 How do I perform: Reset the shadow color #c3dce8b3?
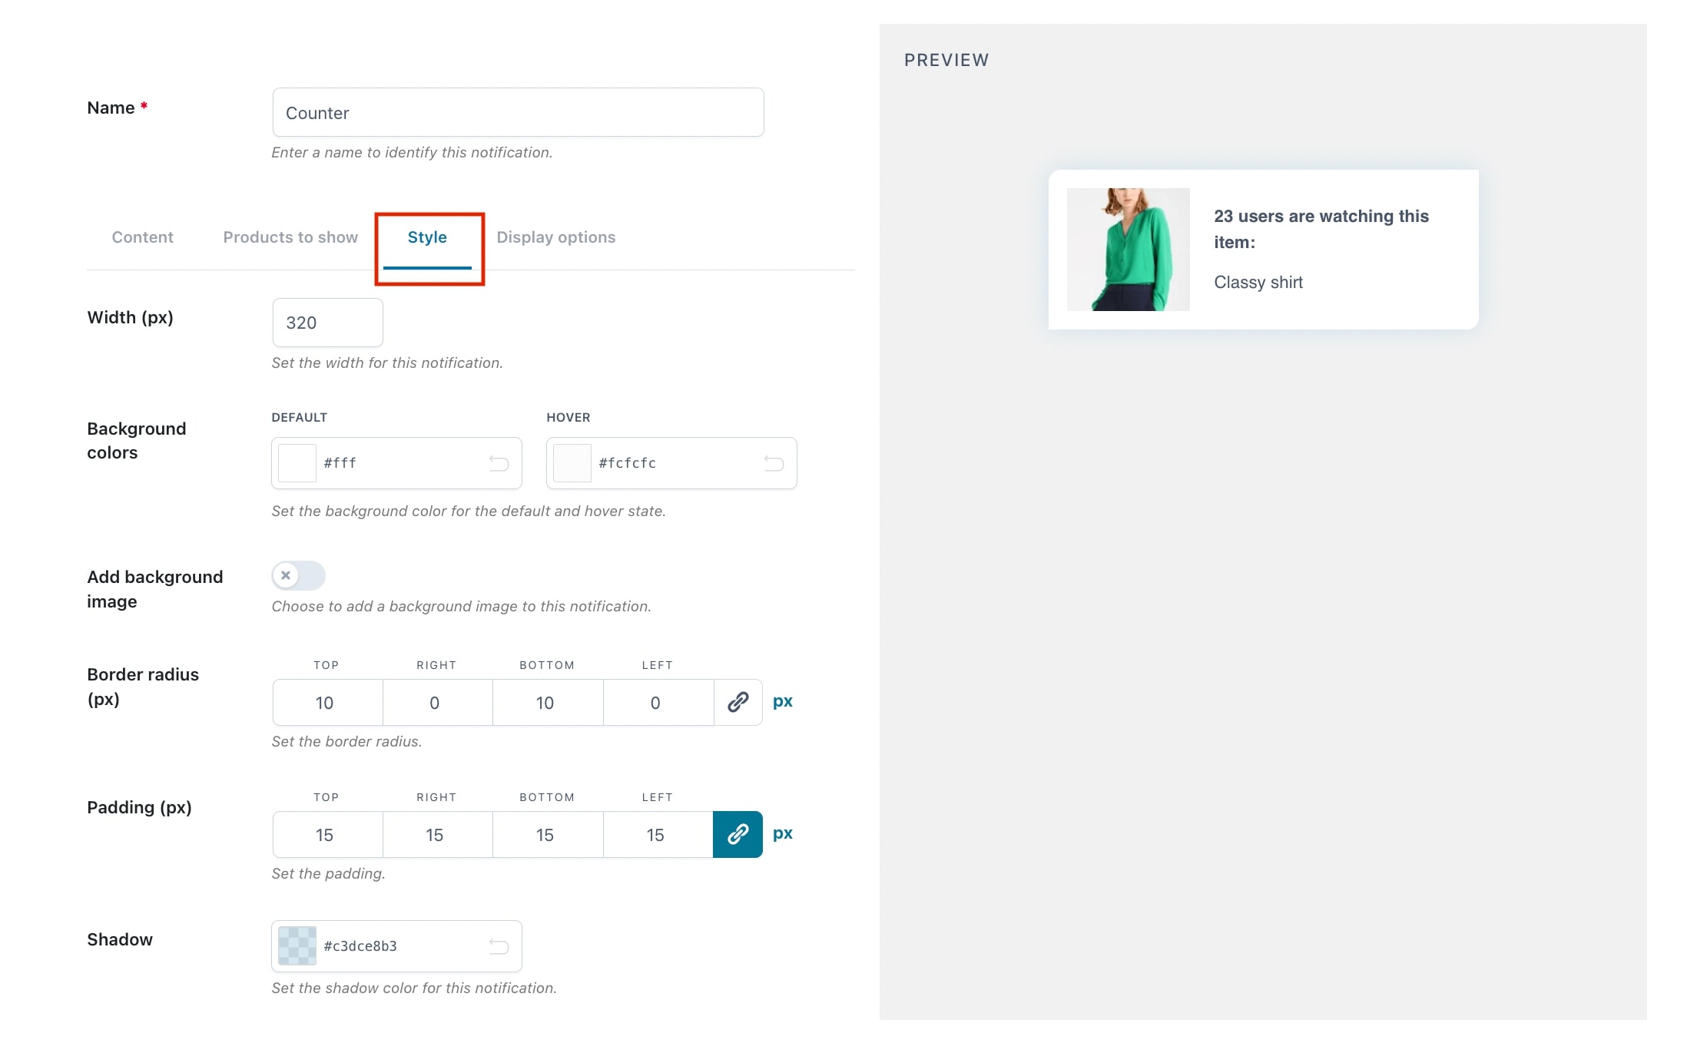[x=499, y=946]
